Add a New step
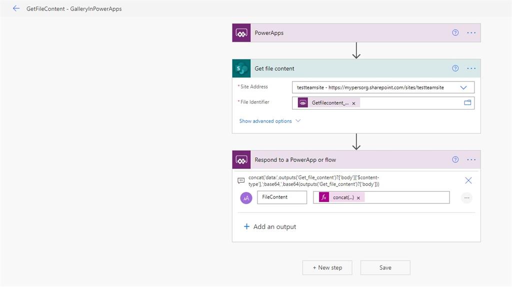The height and width of the screenshot is (287, 512). (327, 267)
